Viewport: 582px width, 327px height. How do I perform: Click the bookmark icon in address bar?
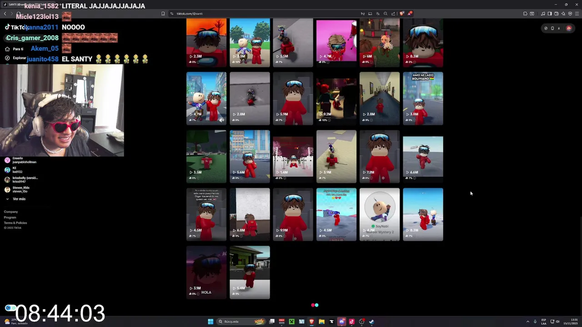click(163, 14)
